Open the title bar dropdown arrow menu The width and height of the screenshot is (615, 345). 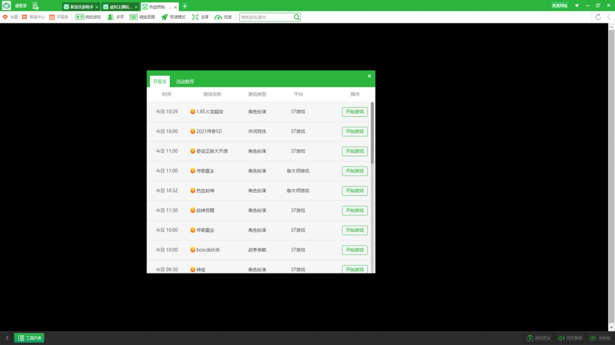(x=577, y=6)
